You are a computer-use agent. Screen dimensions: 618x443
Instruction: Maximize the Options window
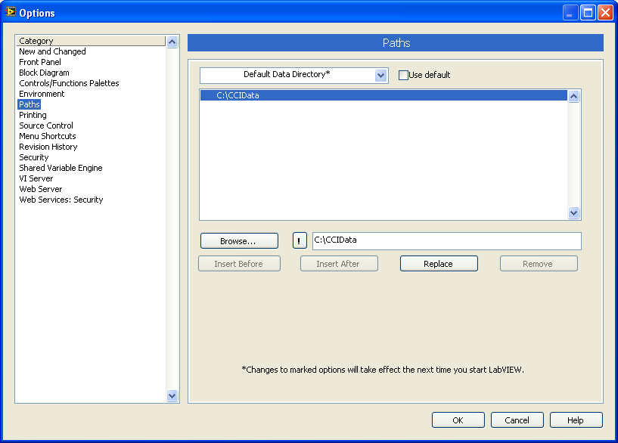click(x=588, y=13)
